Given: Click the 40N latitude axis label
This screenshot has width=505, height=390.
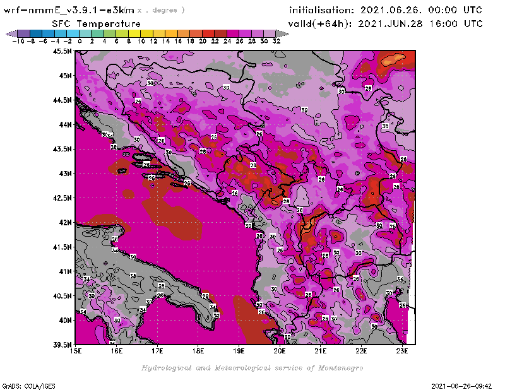Looking at the screenshot, I should coord(65,321).
